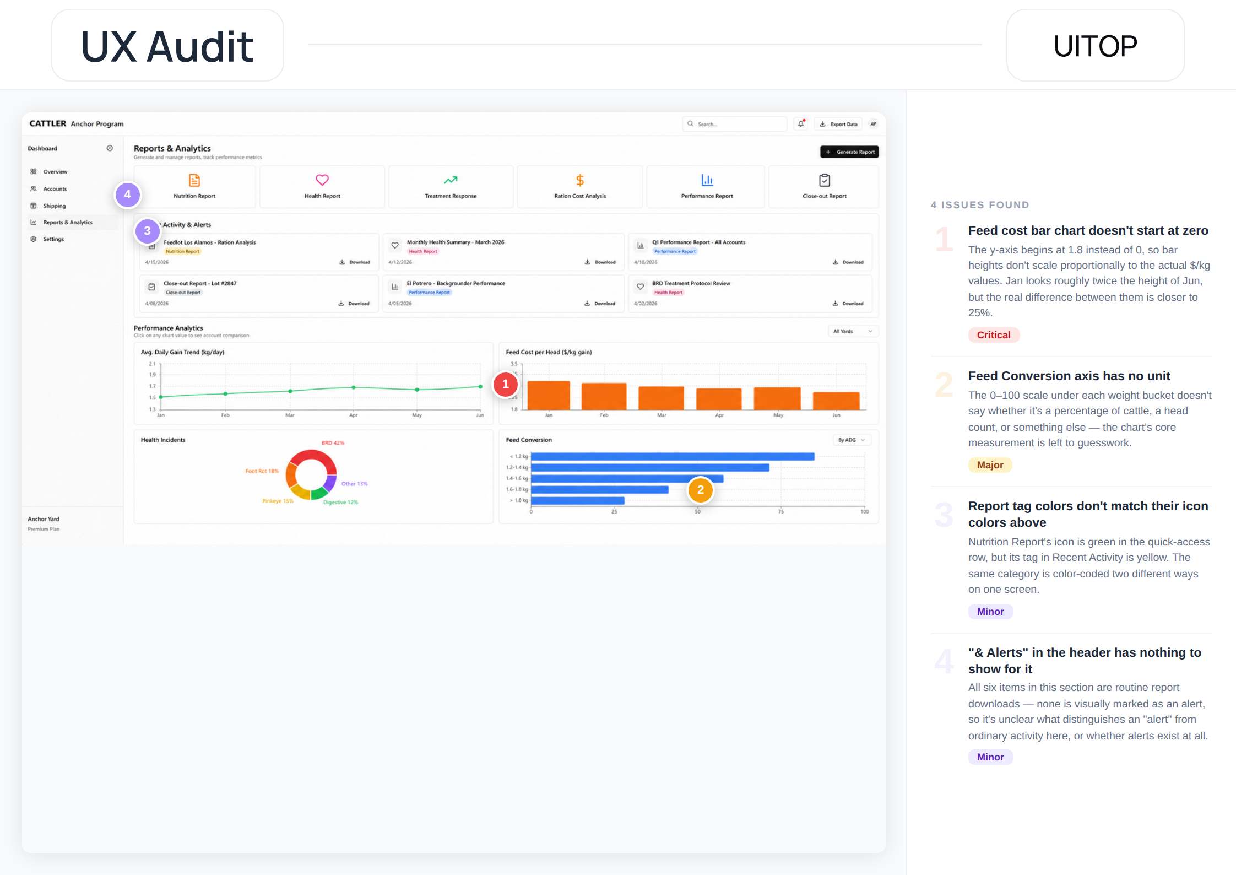Screen dimensions: 1236x875
Task: Open the Ration Cost Analysis dollar icon
Action: pyautogui.click(x=580, y=180)
